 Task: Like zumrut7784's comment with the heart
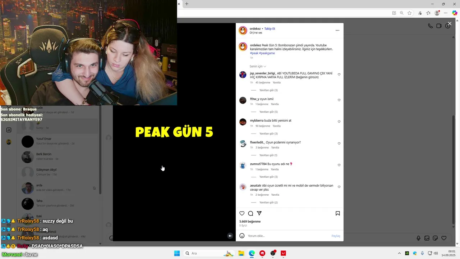(x=339, y=165)
